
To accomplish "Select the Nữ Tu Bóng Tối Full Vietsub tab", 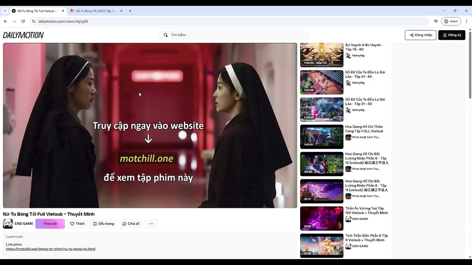I will pos(38,11).
